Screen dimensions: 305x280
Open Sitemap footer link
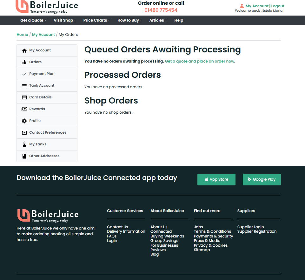[x=202, y=250]
